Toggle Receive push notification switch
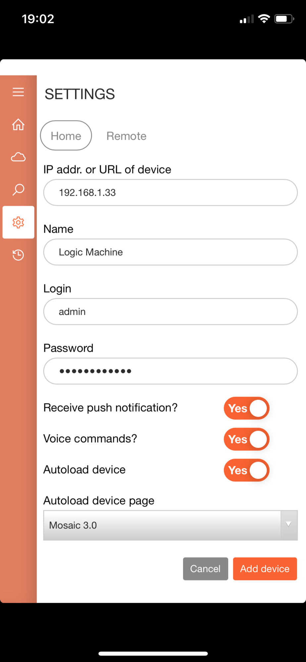The width and height of the screenshot is (306, 662). [x=246, y=408]
